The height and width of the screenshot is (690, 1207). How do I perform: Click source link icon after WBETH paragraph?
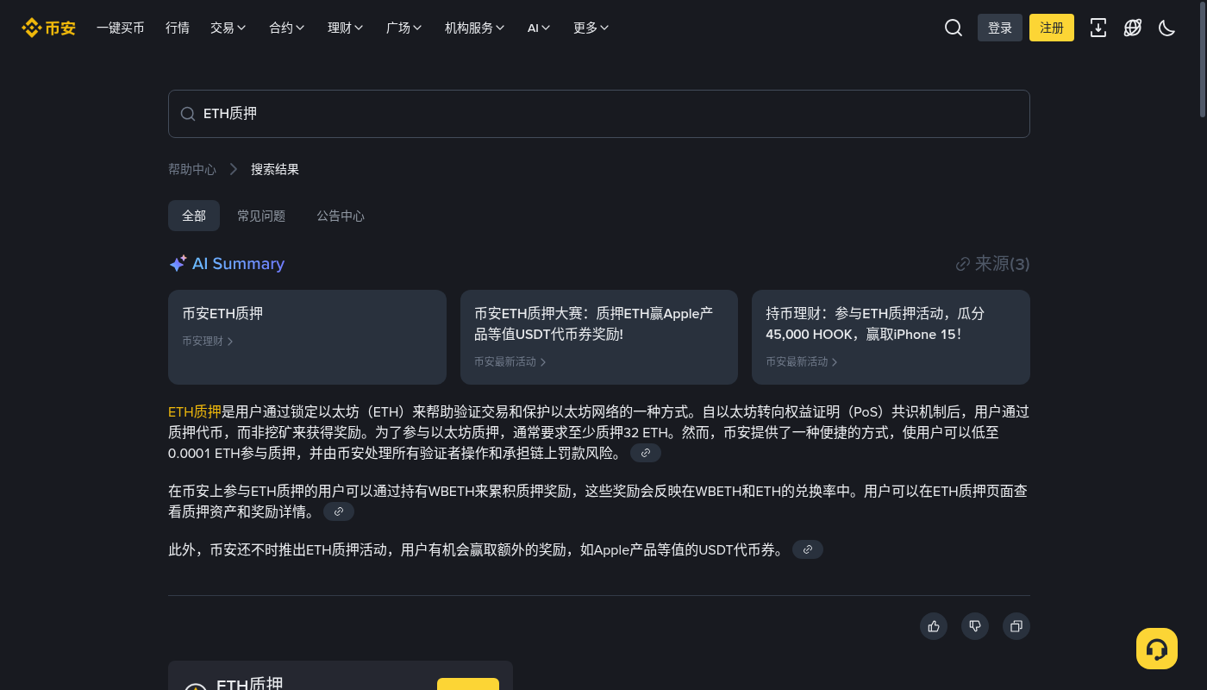[339, 511]
